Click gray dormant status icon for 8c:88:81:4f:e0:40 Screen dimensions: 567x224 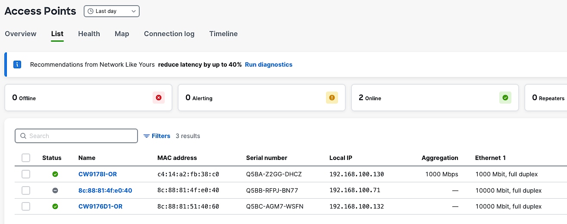(x=55, y=190)
